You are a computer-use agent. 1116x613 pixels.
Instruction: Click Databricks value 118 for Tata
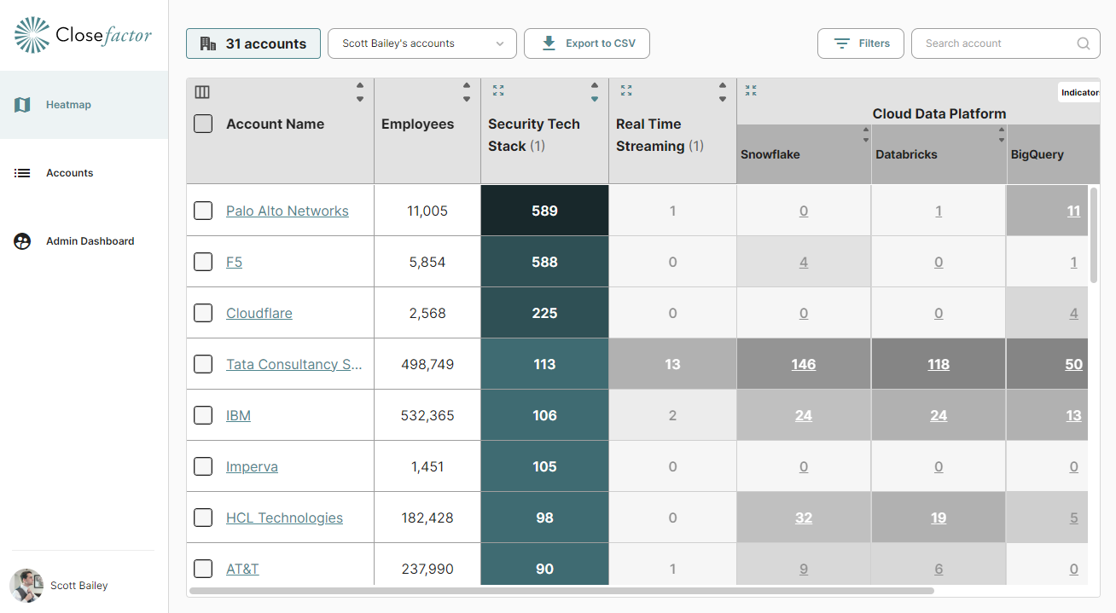(x=939, y=364)
